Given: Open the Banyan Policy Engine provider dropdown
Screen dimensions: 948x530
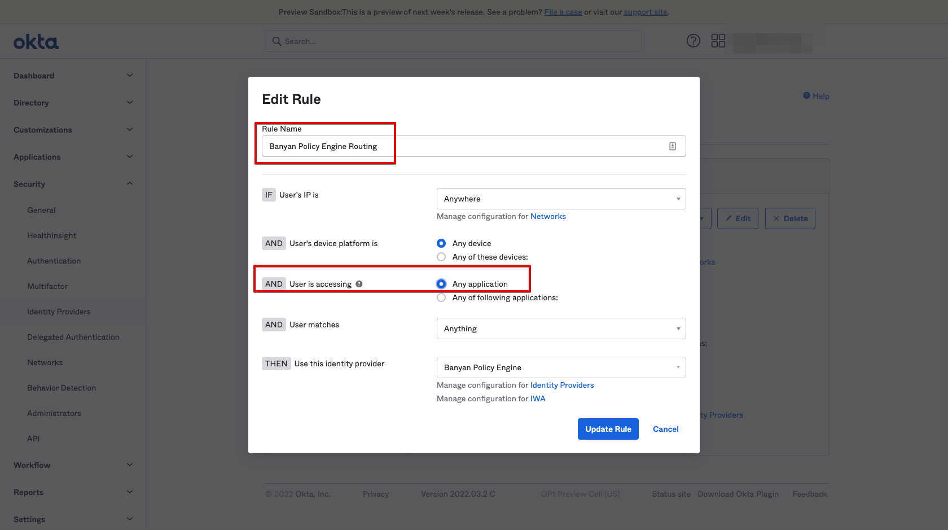Looking at the screenshot, I should 561,367.
